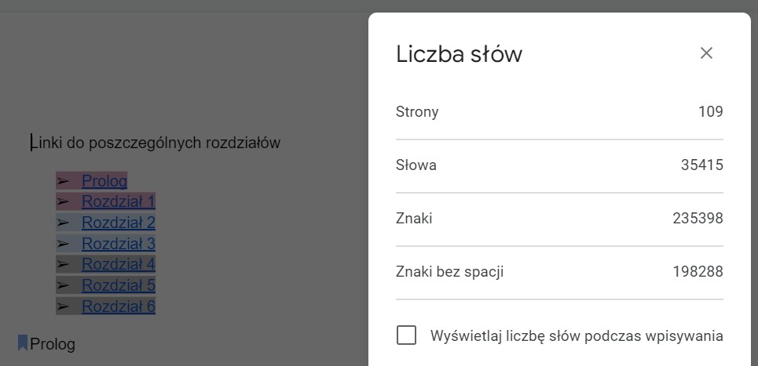Click the Znaki bez spacji value 198288

click(698, 272)
